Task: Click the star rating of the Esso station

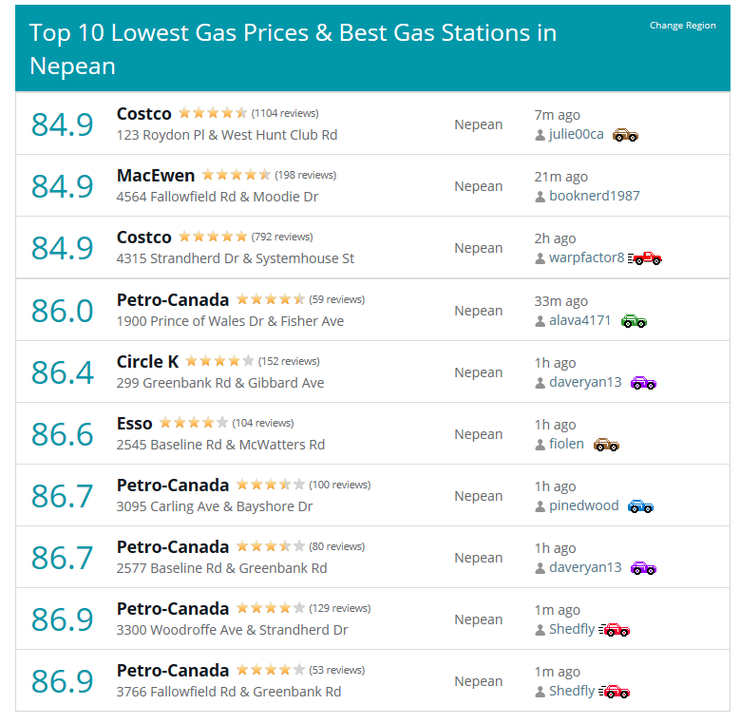Action: 194,423
